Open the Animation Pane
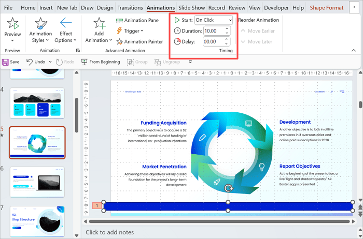This screenshot has width=363, height=239. click(x=137, y=20)
